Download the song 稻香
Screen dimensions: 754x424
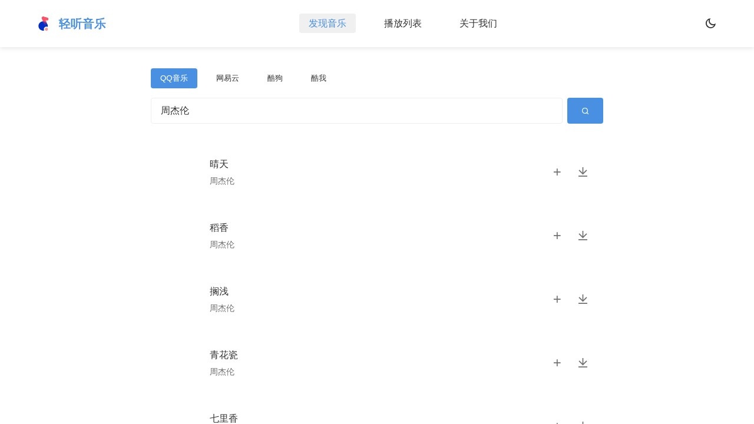[x=583, y=236]
